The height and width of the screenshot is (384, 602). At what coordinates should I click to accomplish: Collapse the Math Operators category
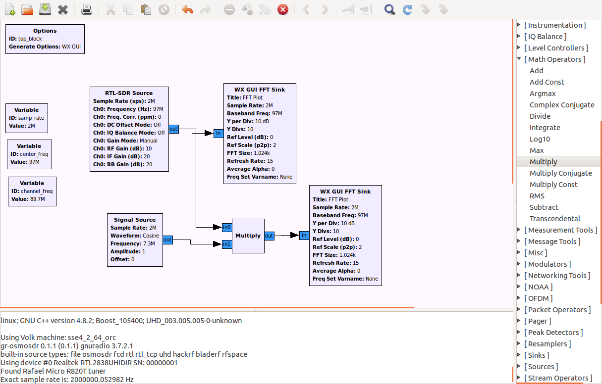(519, 59)
